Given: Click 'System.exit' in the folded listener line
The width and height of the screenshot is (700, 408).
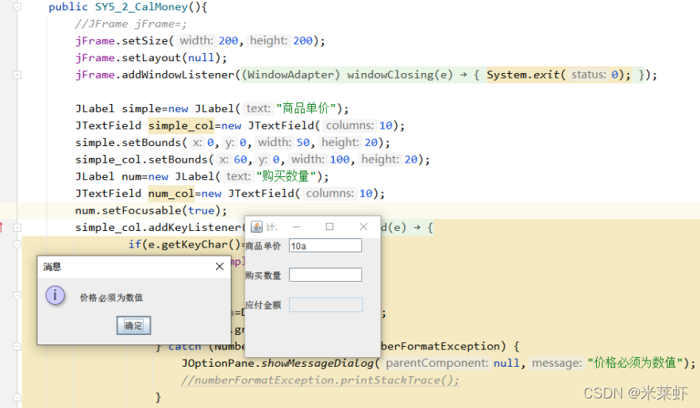Looking at the screenshot, I should [523, 75].
